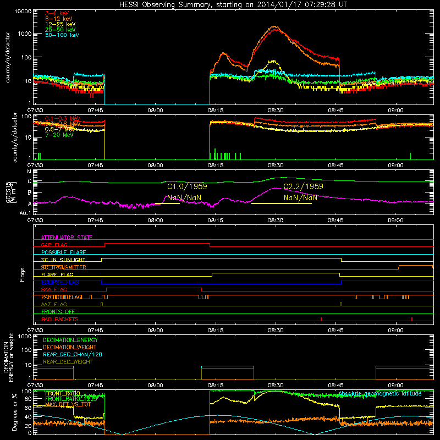The image size is (440, 440).
Task: Click the MAX_DET_VS_TOT legend label
Action: pyautogui.click(x=68, y=404)
